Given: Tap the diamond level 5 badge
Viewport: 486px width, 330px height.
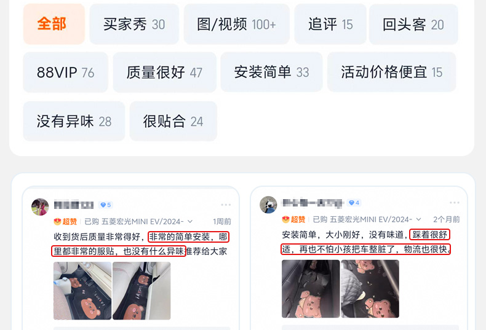Looking at the screenshot, I should click(x=106, y=205).
